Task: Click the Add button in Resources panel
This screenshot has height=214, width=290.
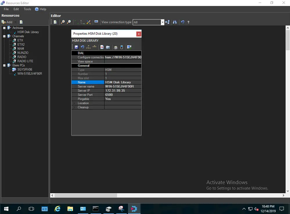Action: [8, 22]
